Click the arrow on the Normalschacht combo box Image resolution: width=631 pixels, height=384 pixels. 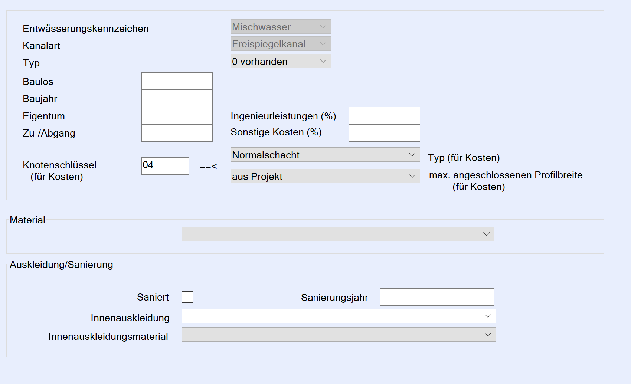click(x=412, y=155)
